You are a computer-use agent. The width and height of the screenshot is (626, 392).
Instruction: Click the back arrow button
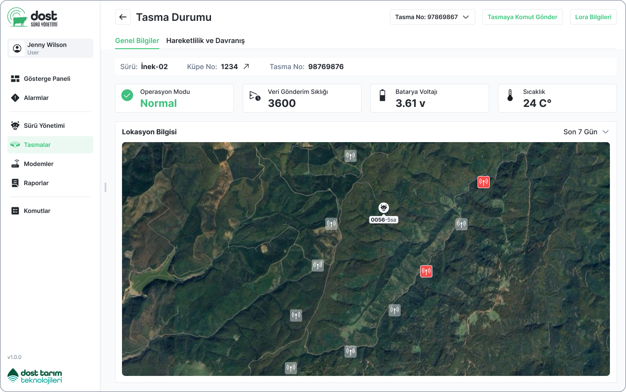pos(123,17)
